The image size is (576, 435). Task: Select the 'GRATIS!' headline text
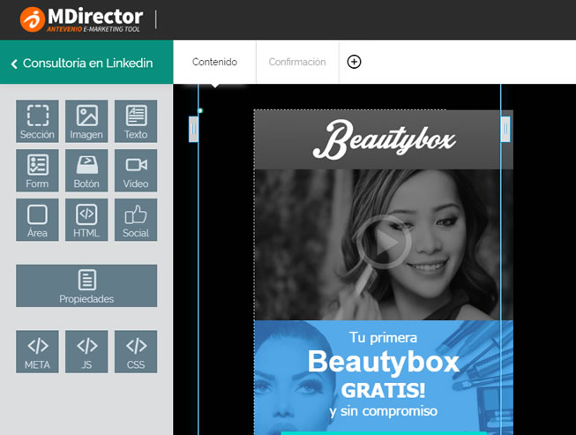383,391
